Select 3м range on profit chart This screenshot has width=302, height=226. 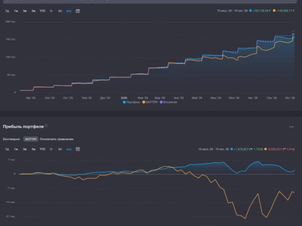[x=25, y=149]
